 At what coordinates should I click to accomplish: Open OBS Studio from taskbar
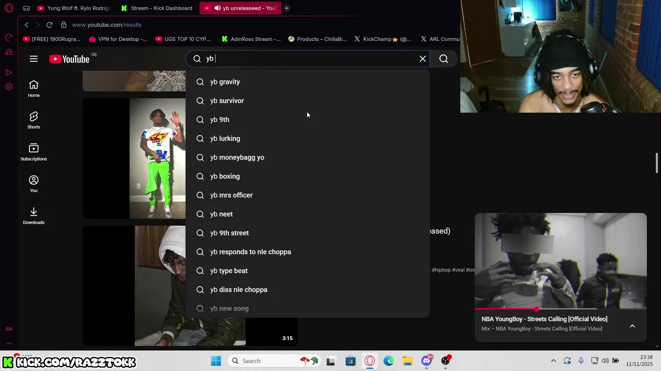[446, 361]
